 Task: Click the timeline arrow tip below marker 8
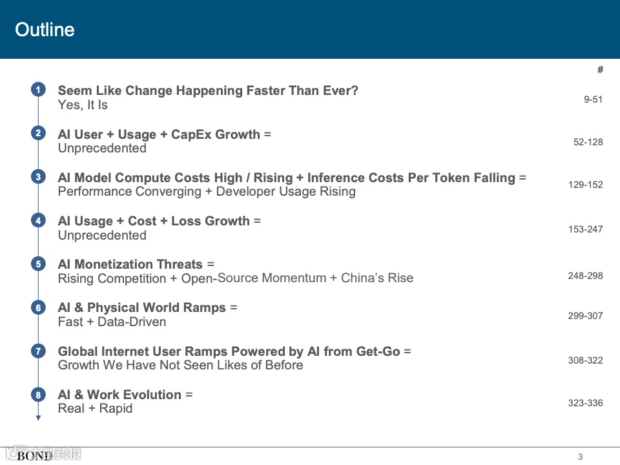point(38,418)
